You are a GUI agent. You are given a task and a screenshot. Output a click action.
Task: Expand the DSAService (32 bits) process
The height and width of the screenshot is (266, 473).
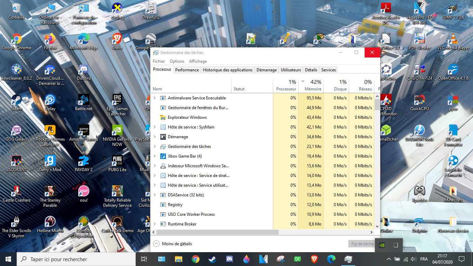155,195
